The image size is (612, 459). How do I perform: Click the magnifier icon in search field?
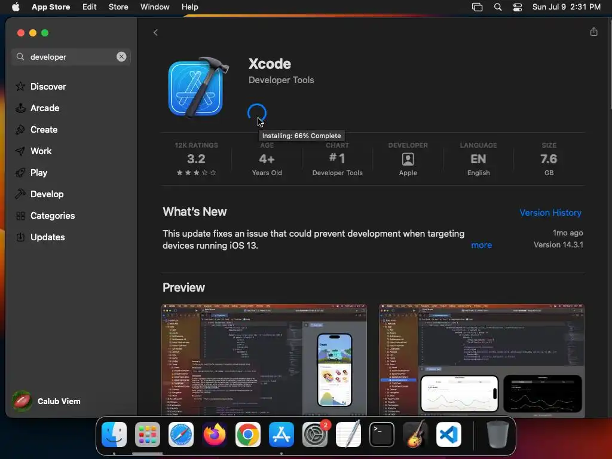20,57
